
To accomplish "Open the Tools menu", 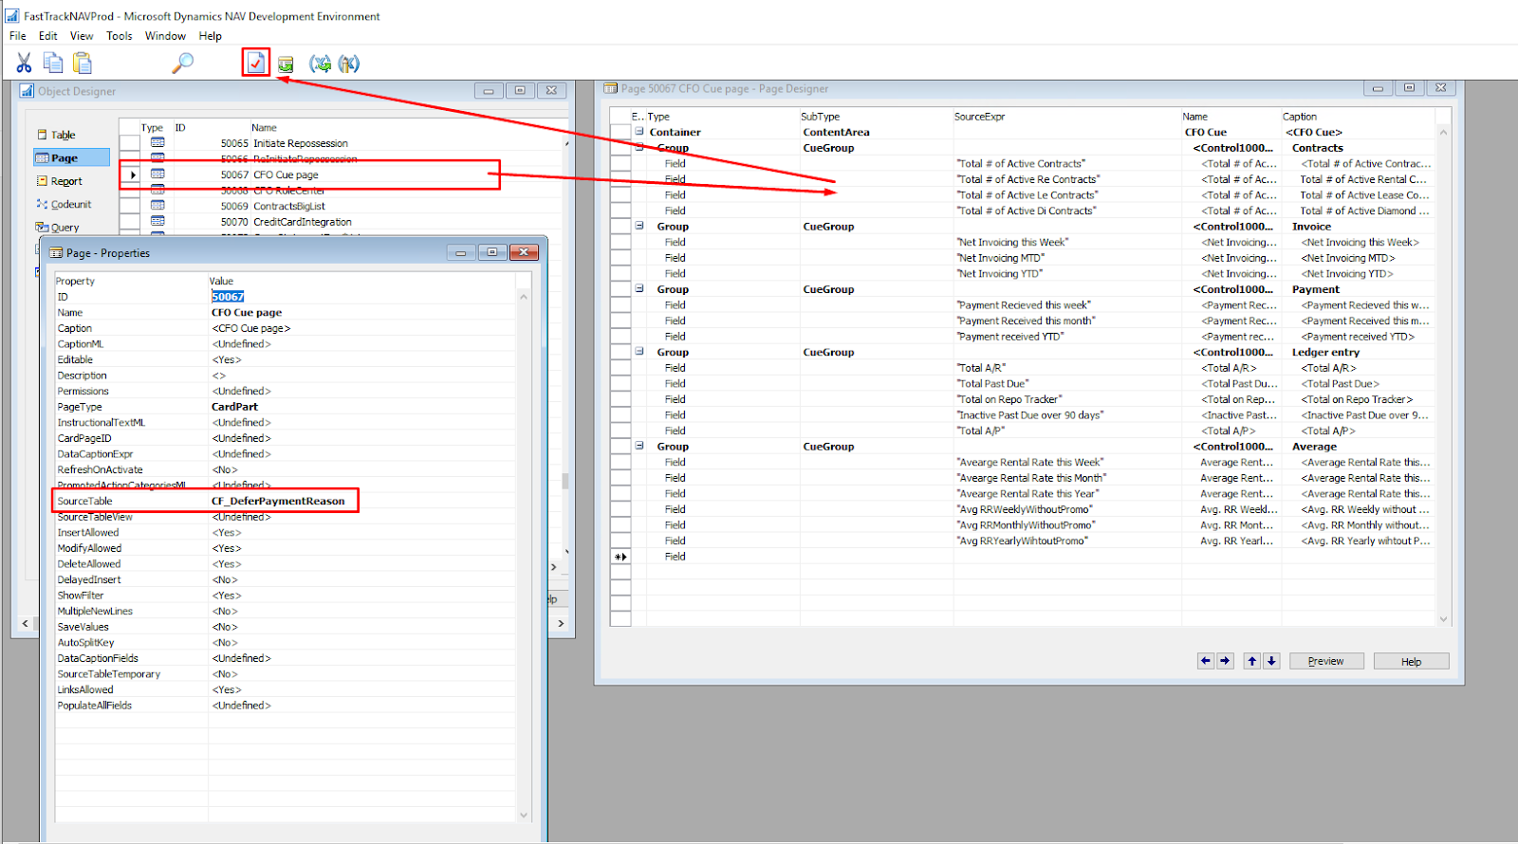I will tap(120, 36).
